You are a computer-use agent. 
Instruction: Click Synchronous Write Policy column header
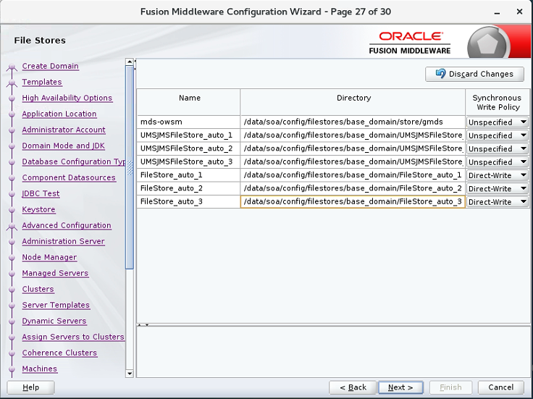coord(498,102)
